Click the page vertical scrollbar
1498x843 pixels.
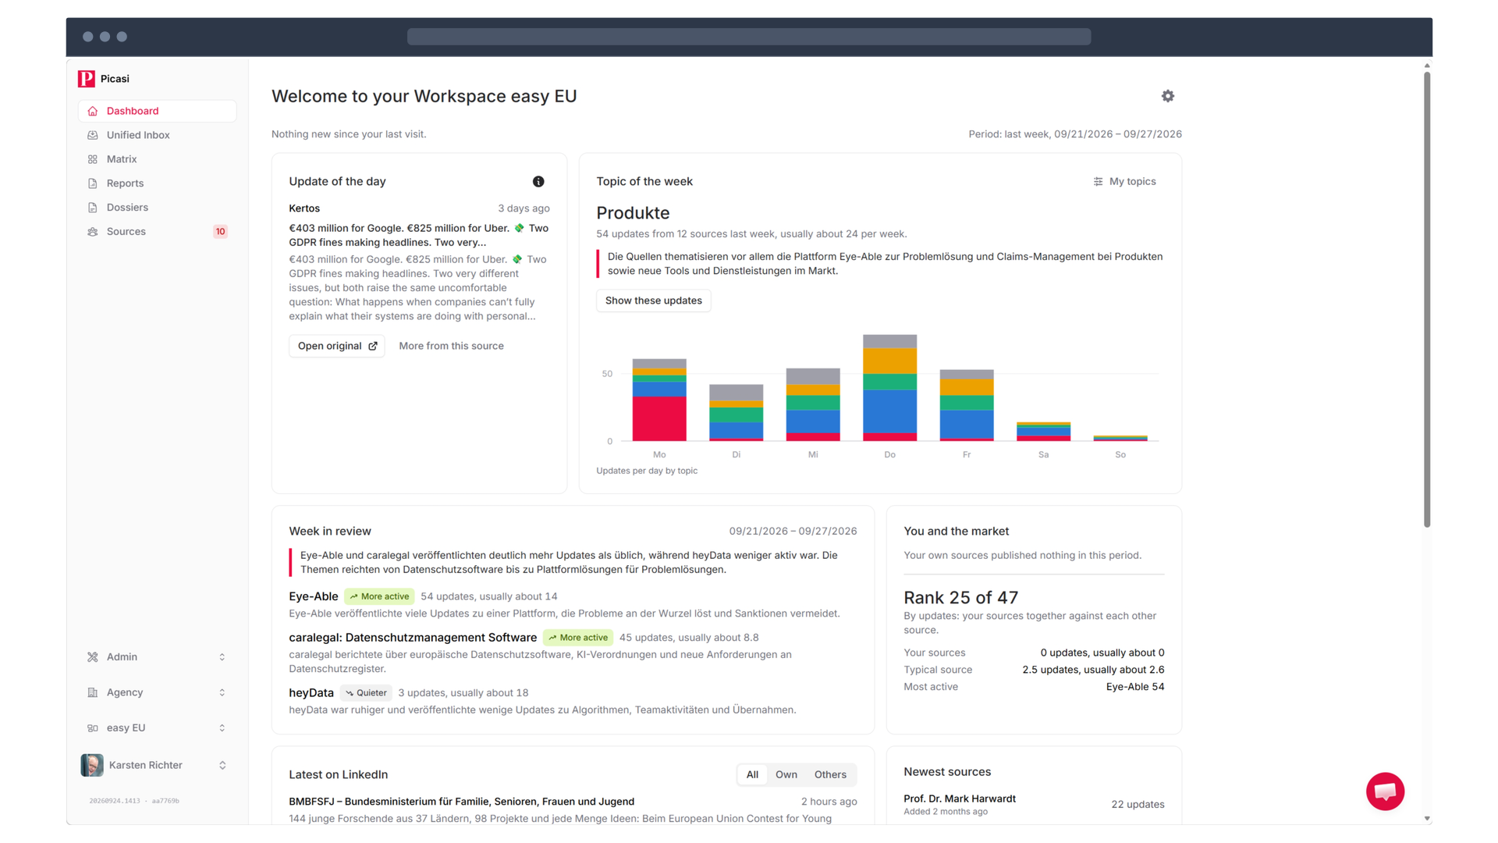[1427, 299]
